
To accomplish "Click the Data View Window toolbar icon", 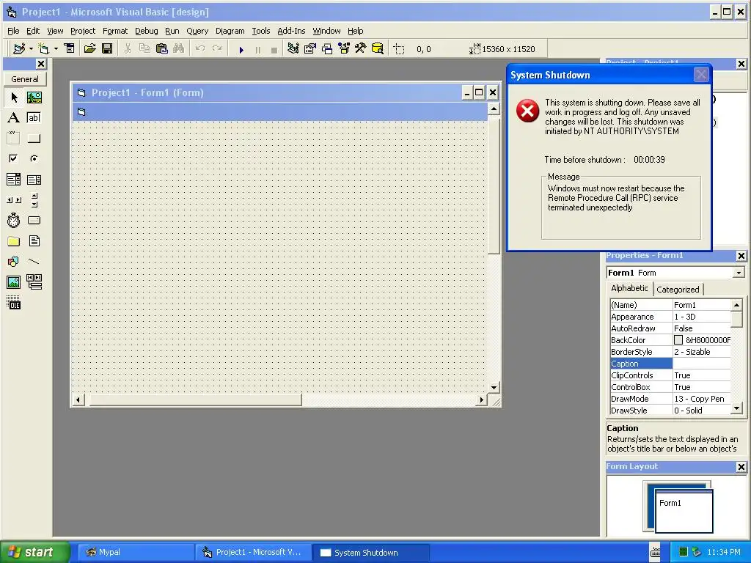I will [x=378, y=48].
